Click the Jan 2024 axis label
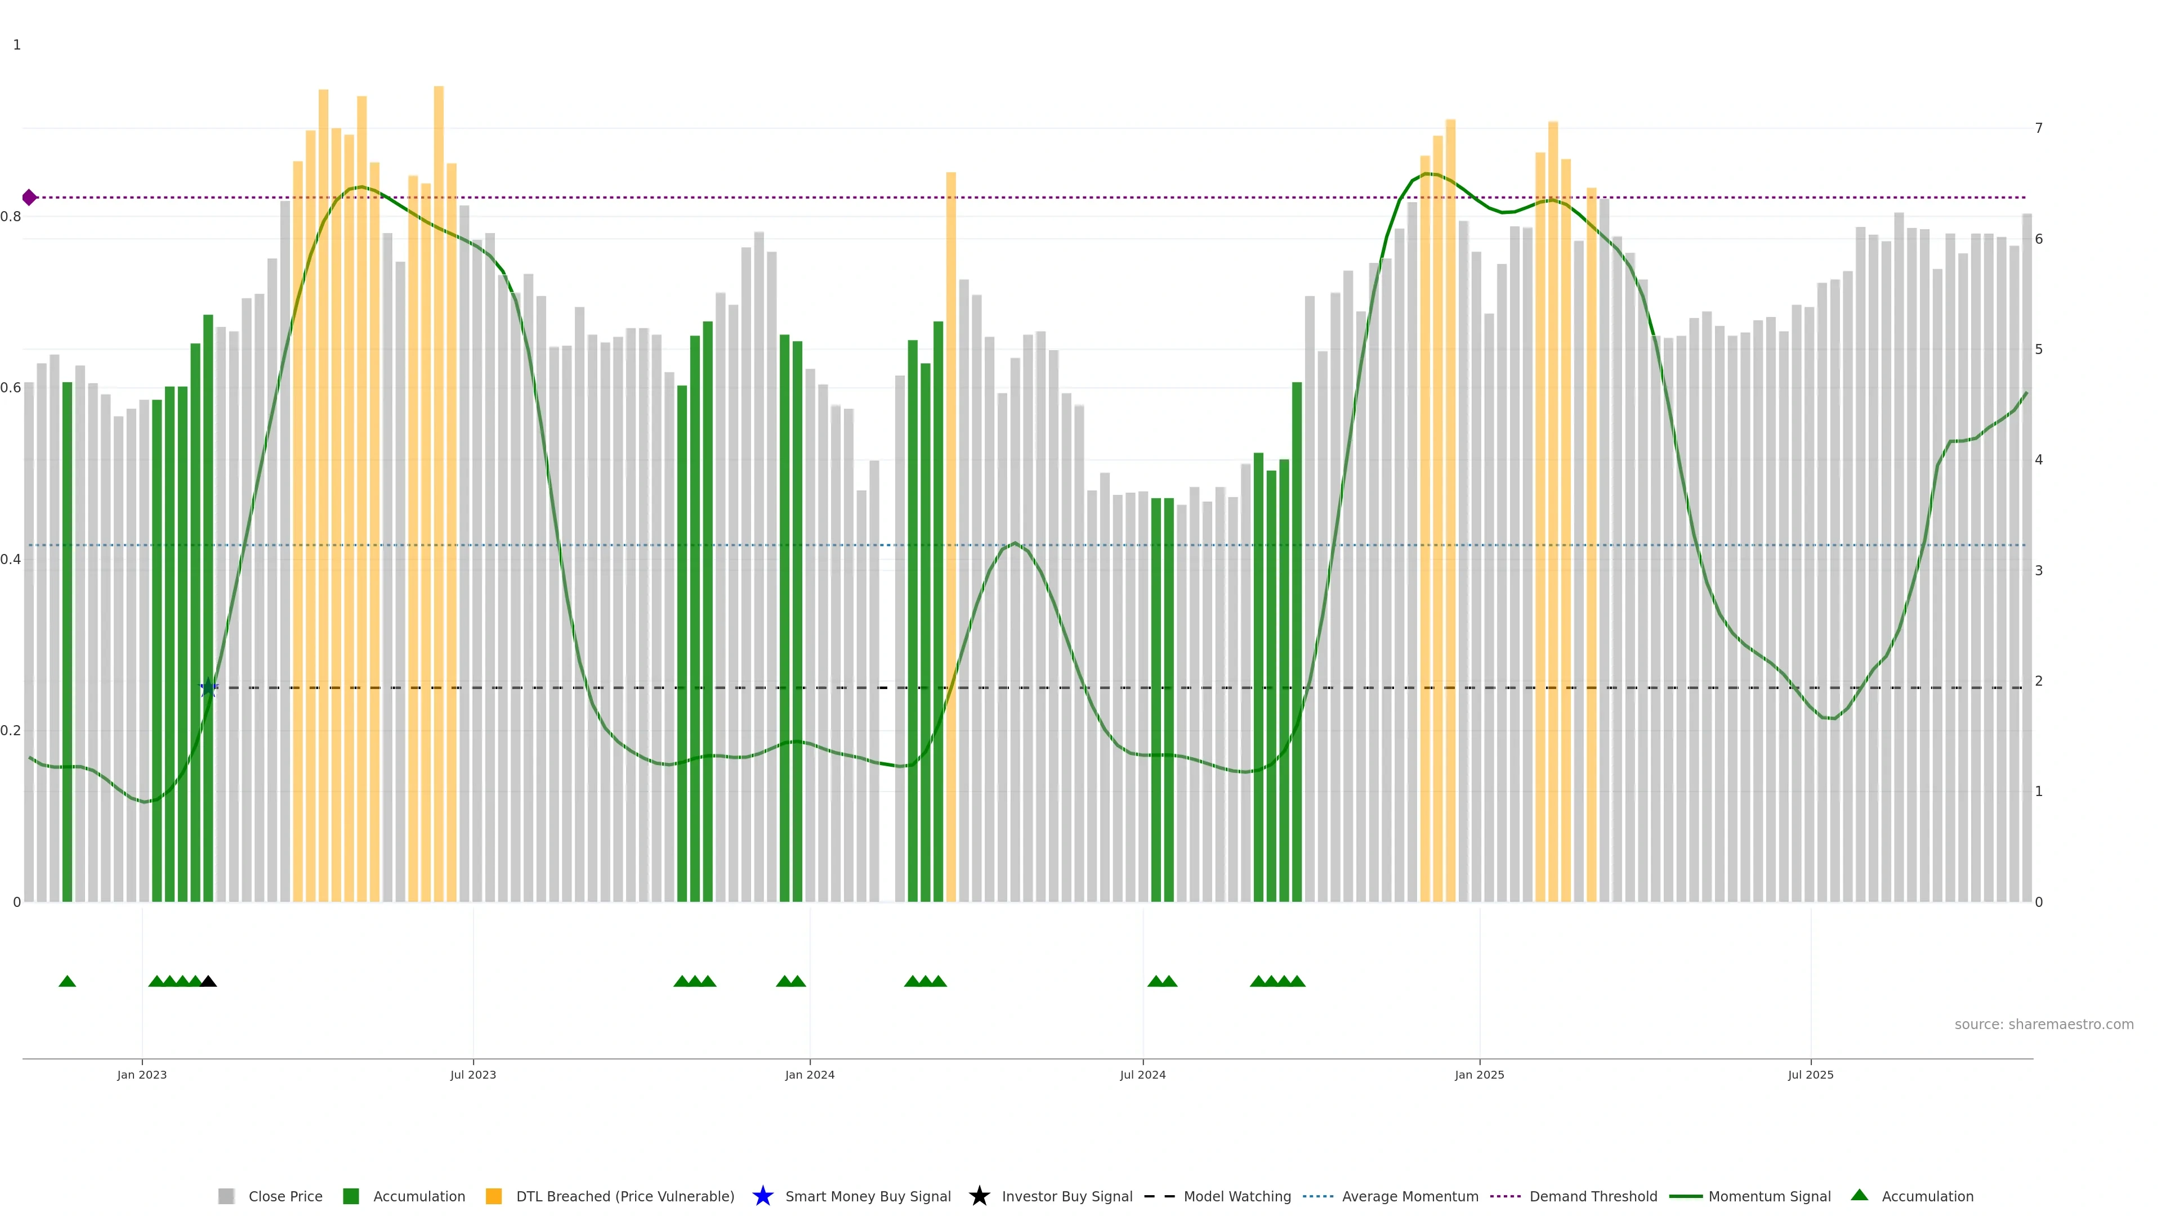Viewport: 2162px width, 1216px height. [x=809, y=1074]
